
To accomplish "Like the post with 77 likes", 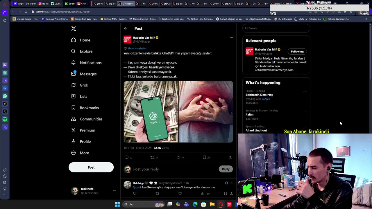I will [x=178, y=157].
